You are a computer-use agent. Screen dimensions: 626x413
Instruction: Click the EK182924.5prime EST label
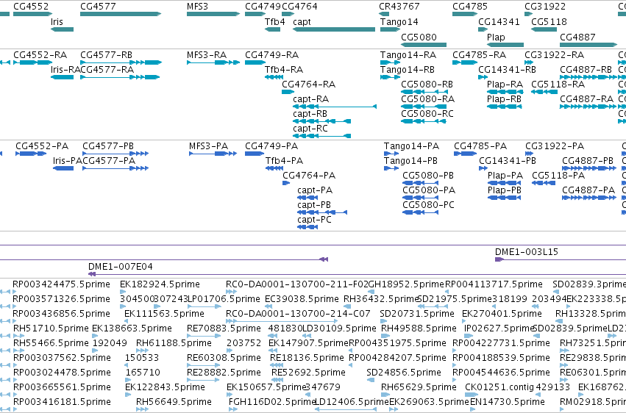(160, 284)
